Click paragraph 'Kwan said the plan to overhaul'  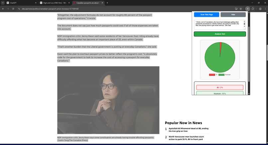pos(107,57)
